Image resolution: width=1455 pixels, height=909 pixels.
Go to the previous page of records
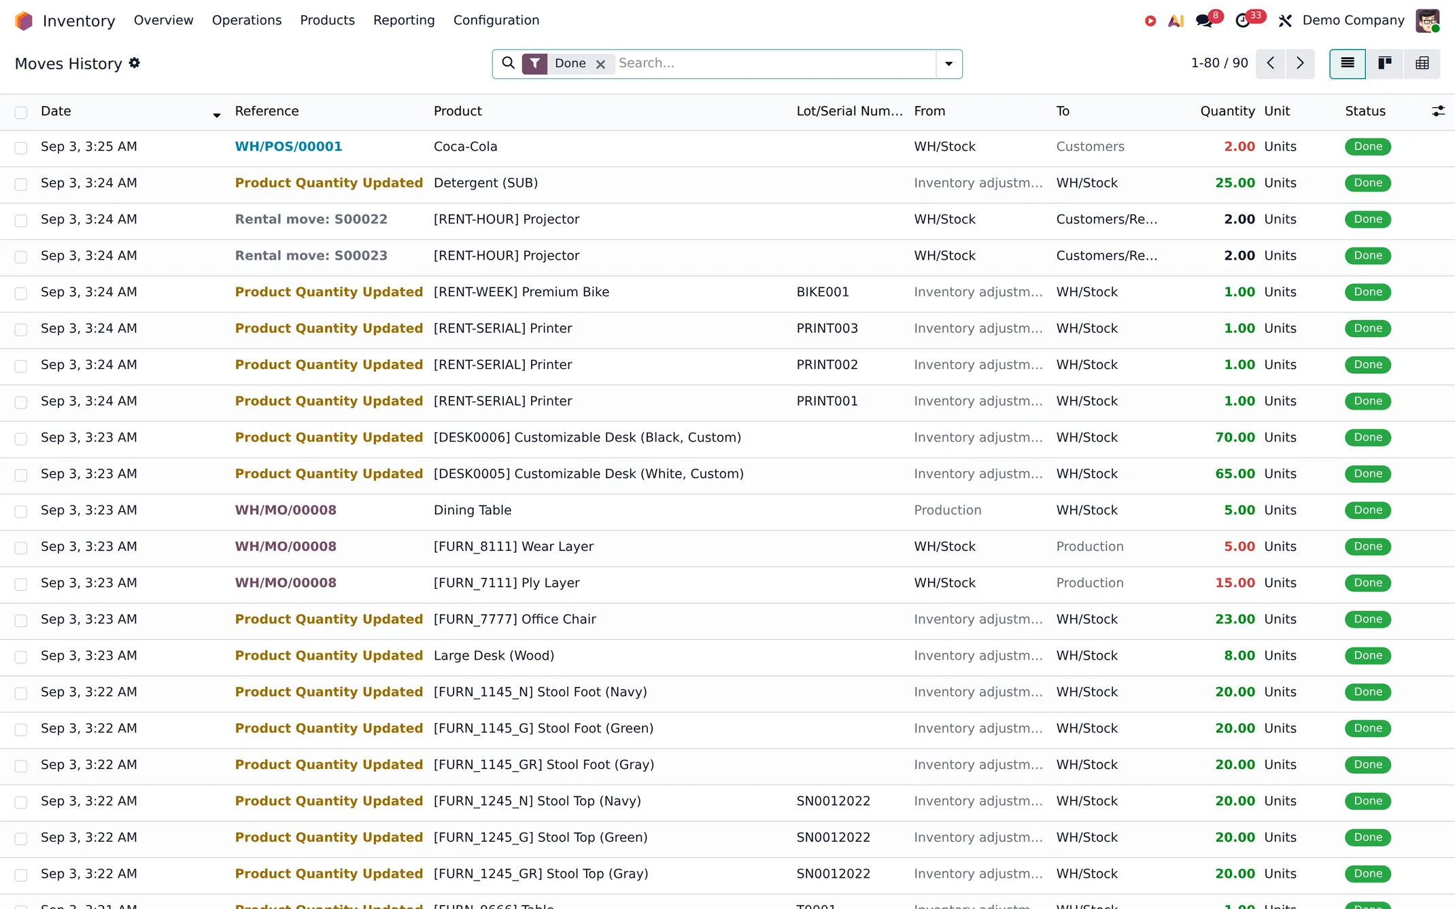click(x=1270, y=63)
